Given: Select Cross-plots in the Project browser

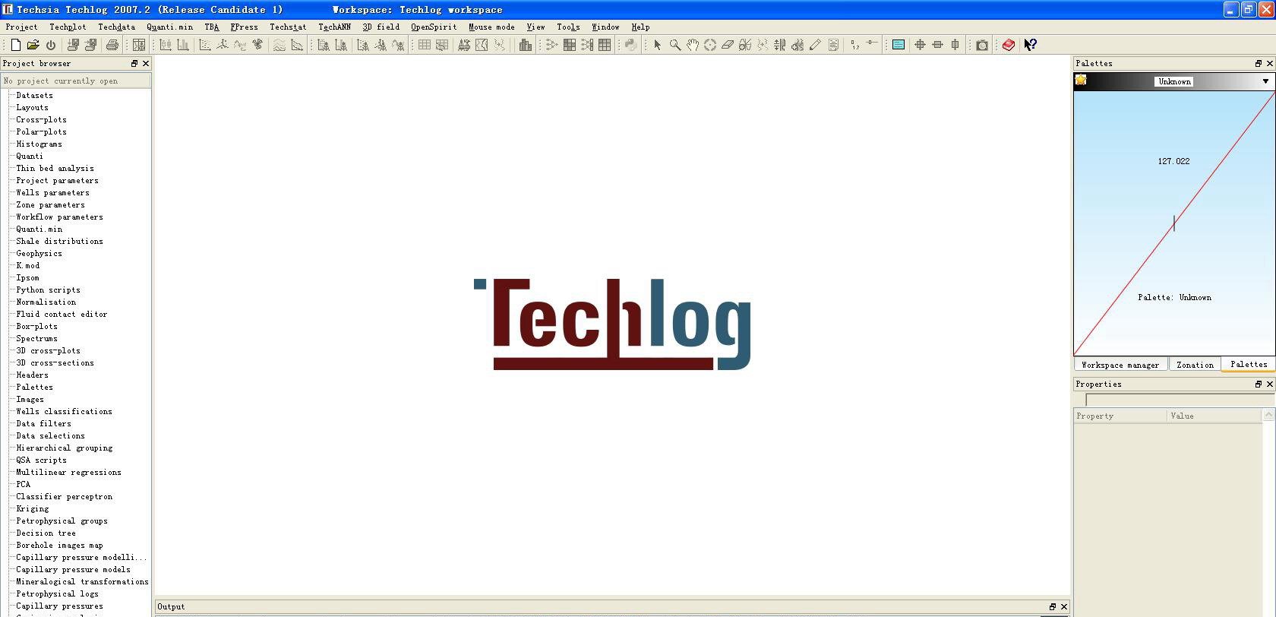Looking at the screenshot, I should click(x=41, y=120).
